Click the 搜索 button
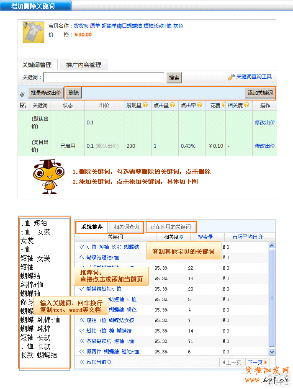This screenshot has height=389, width=293. tap(174, 77)
